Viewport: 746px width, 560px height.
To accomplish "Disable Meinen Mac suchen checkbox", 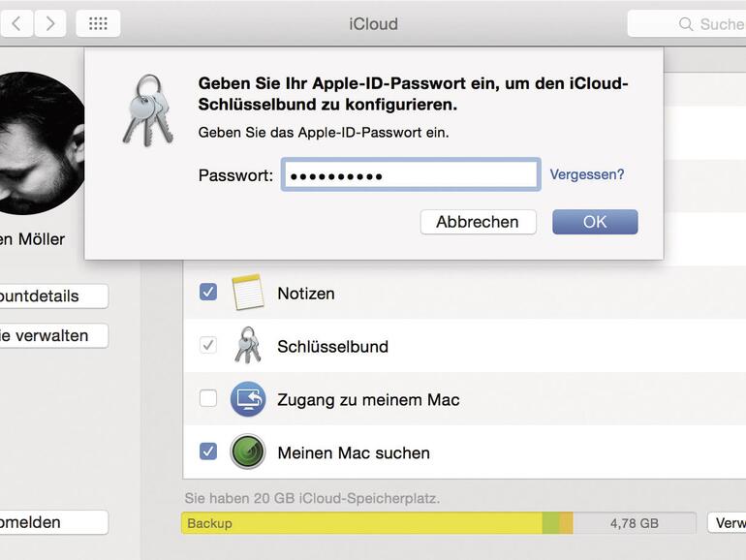I will [x=208, y=451].
